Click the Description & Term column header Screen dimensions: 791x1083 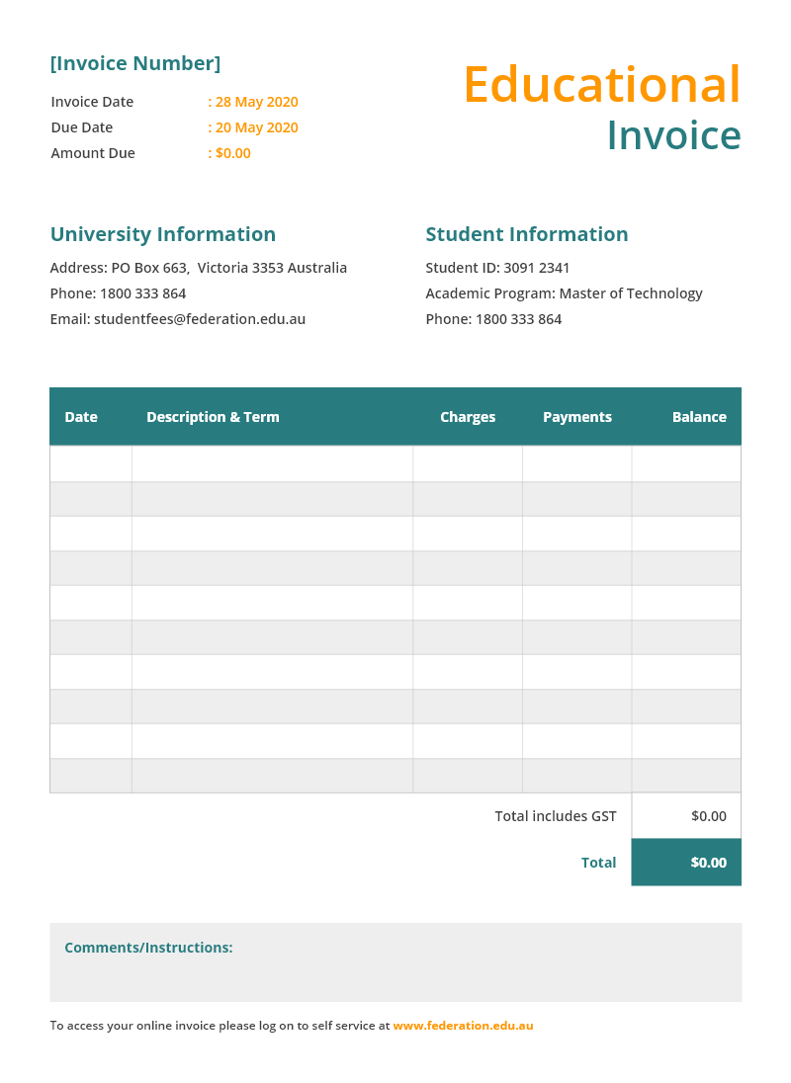213,417
